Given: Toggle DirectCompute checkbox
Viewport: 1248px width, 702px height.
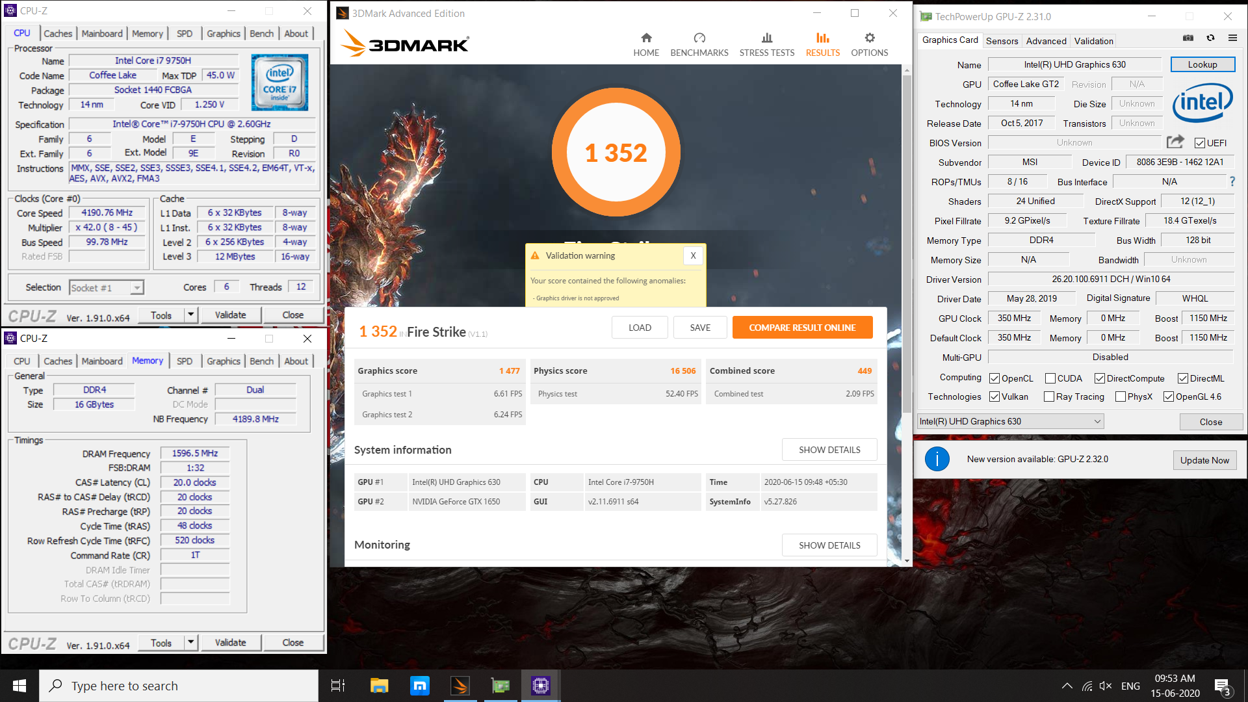Looking at the screenshot, I should click(1100, 378).
